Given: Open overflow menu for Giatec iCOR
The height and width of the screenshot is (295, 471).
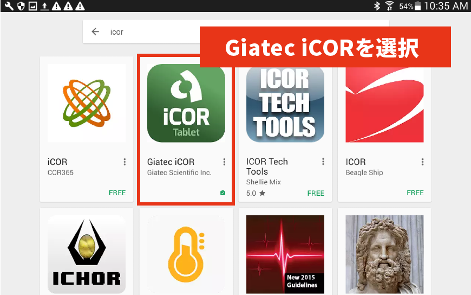Looking at the screenshot, I should coord(224,162).
